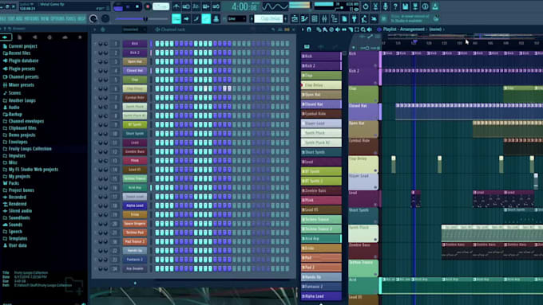Click the Alpha Lead channel button

pos(135,205)
